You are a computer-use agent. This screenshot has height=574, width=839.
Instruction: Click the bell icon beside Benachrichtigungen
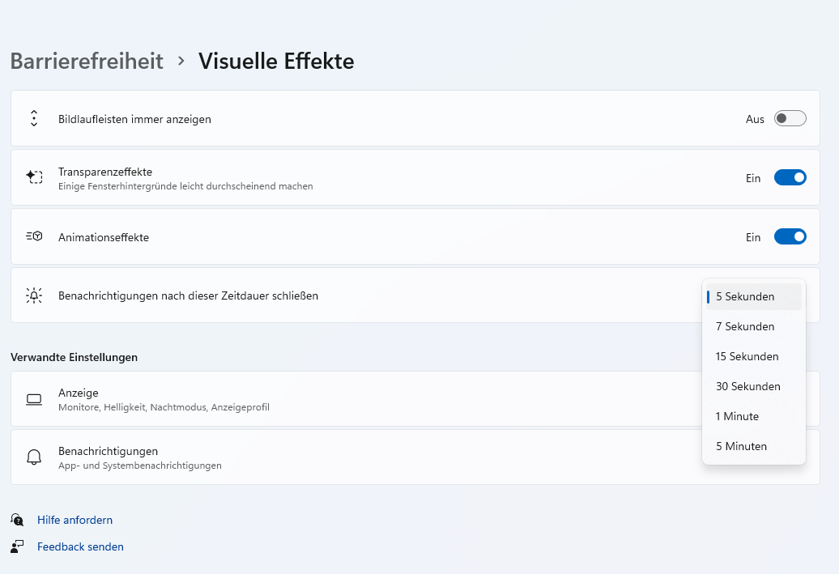pyautogui.click(x=34, y=457)
